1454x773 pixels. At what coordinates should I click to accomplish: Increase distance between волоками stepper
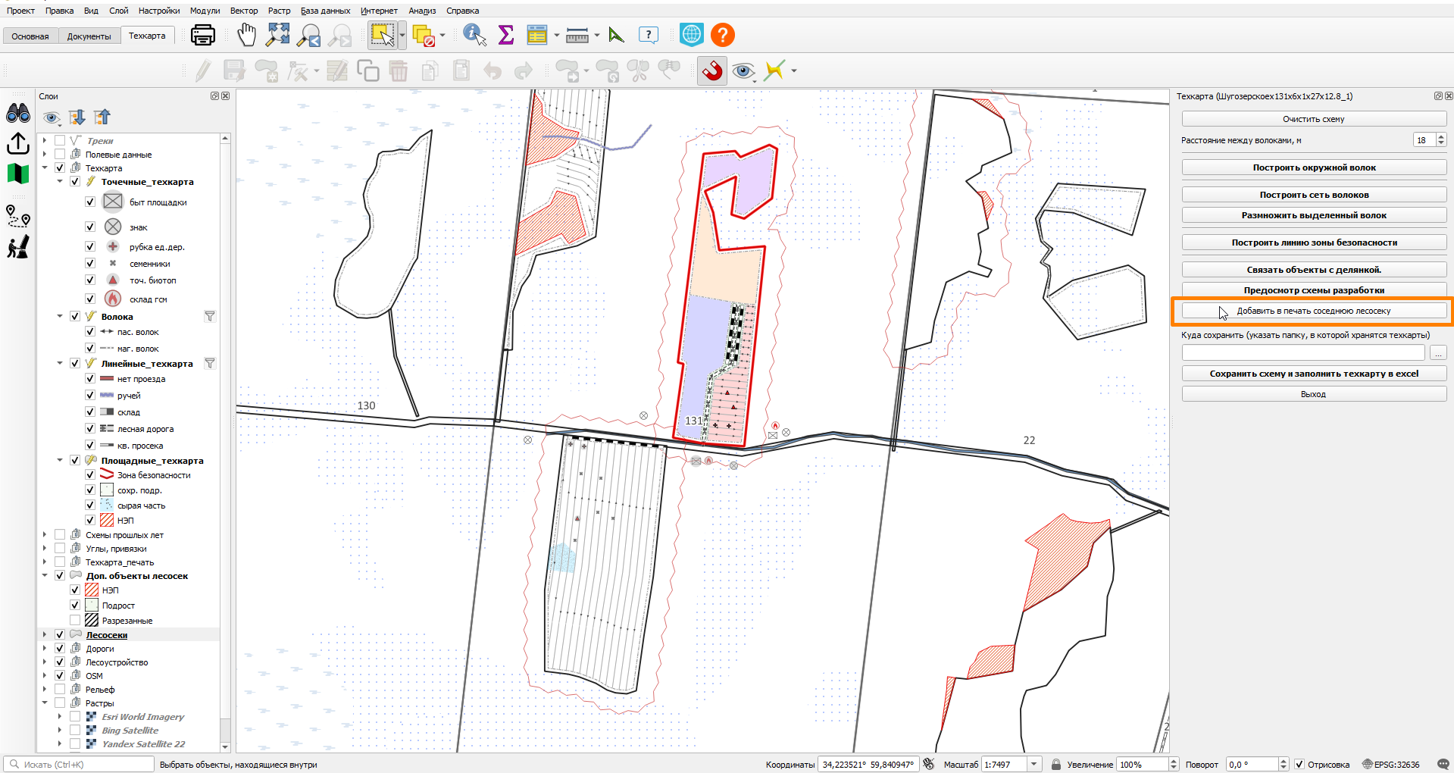click(1441, 137)
